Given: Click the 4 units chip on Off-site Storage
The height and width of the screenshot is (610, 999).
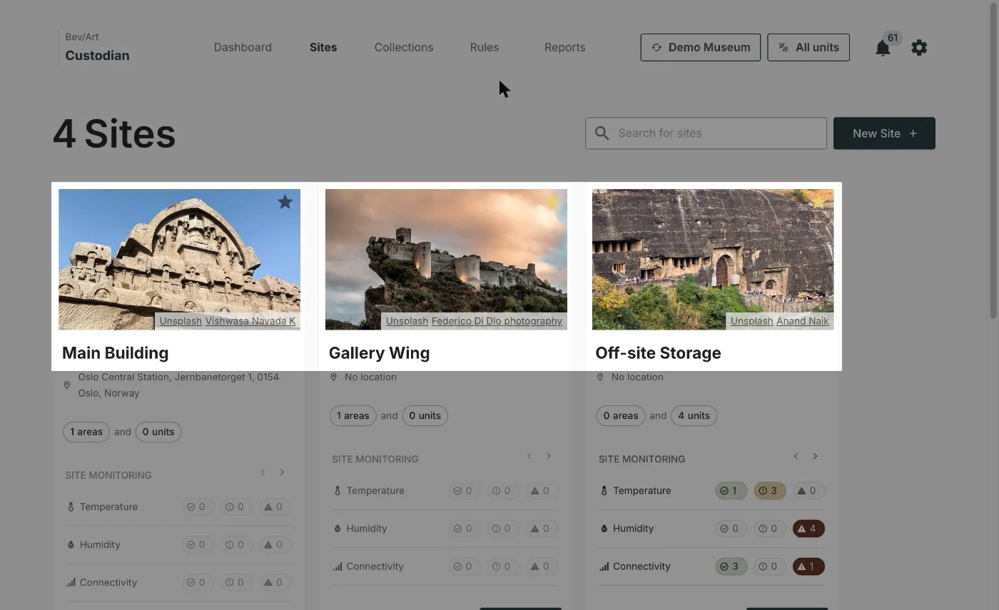Looking at the screenshot, I should pos(694,415).
